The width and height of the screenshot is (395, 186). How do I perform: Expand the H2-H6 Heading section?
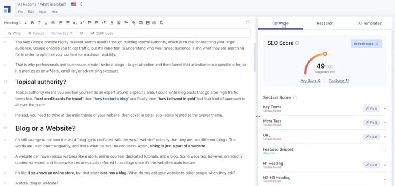[384, 179]
